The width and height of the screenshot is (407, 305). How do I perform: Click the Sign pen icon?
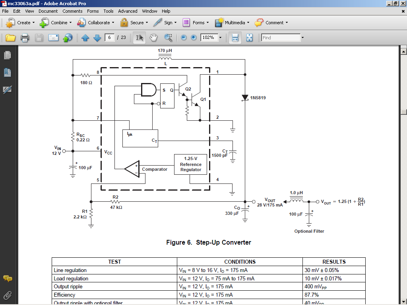click(x=157, y=23)
